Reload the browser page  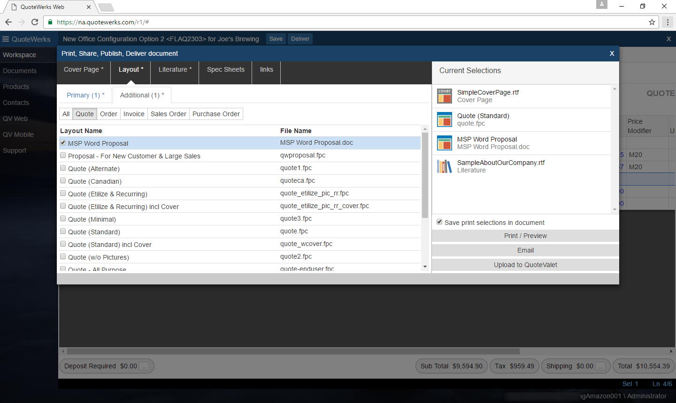(x=35, y=22)
